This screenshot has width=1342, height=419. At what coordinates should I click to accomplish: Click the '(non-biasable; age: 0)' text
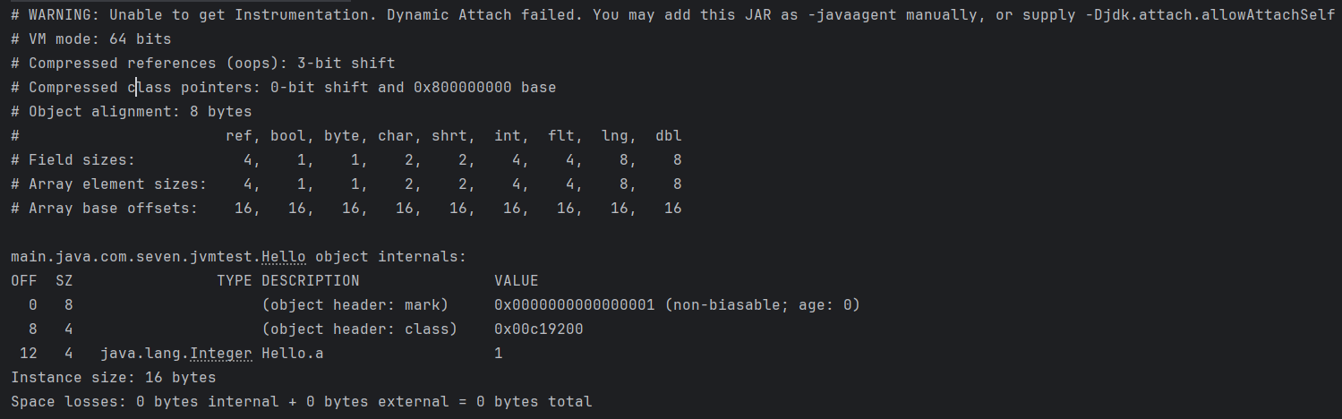[762, 305]
